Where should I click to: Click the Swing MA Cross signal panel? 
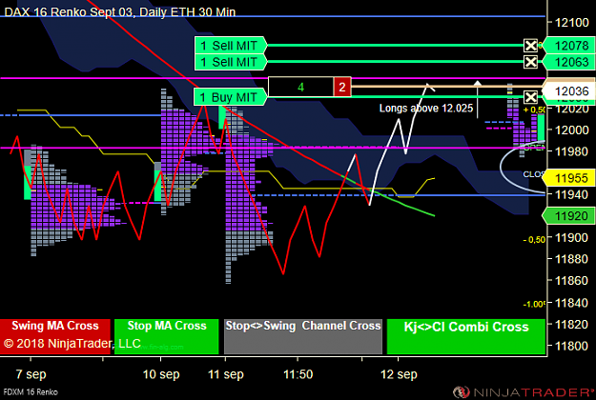[x=55, y=336]
